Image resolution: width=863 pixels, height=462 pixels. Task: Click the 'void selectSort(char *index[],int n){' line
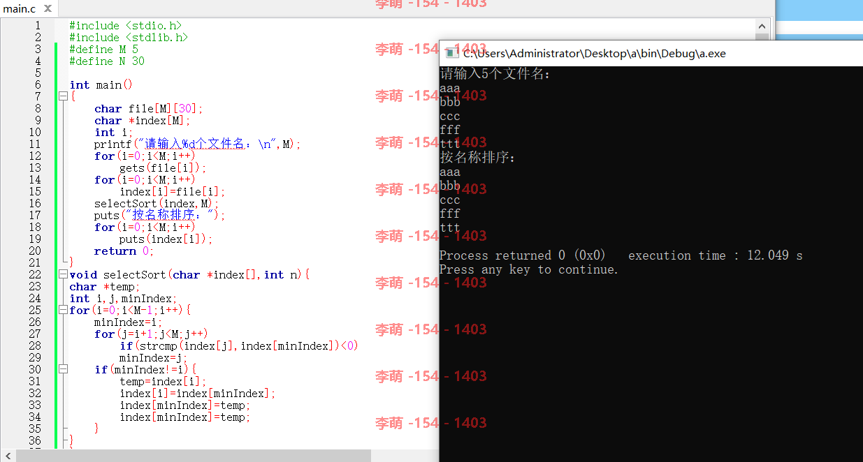click(189, 275)
